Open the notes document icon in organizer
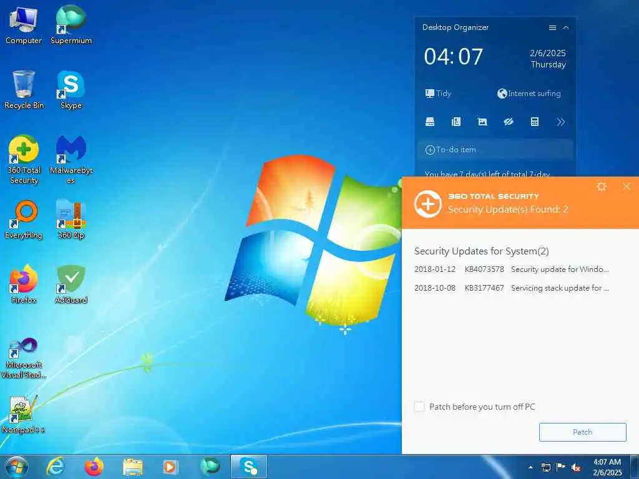The width and height of the screenshot is (639, 479). (456, 122)
